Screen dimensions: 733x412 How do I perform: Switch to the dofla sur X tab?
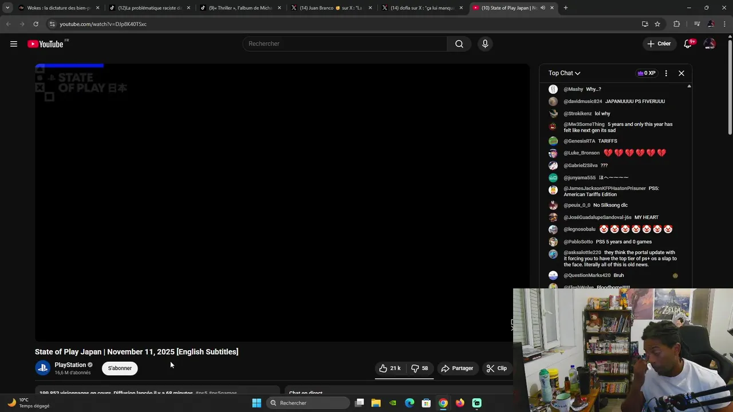[421, 8]
